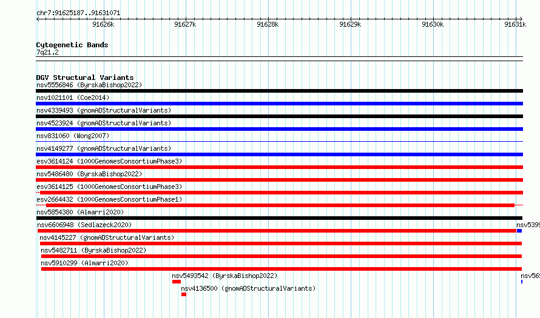Click the red bar under nsv5486480

tap(279, 180)
